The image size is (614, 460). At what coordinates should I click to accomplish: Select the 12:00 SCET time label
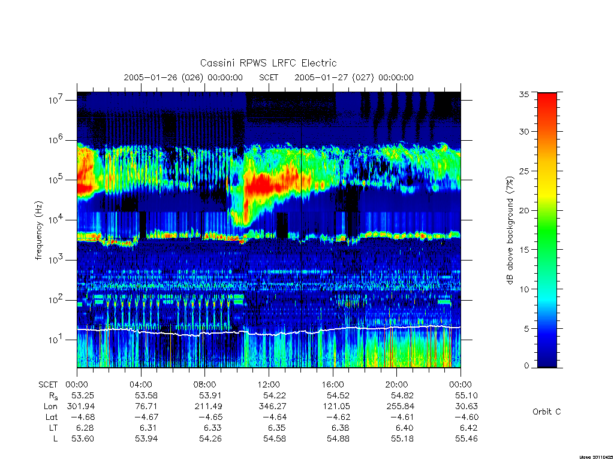[x=269, y=385]
